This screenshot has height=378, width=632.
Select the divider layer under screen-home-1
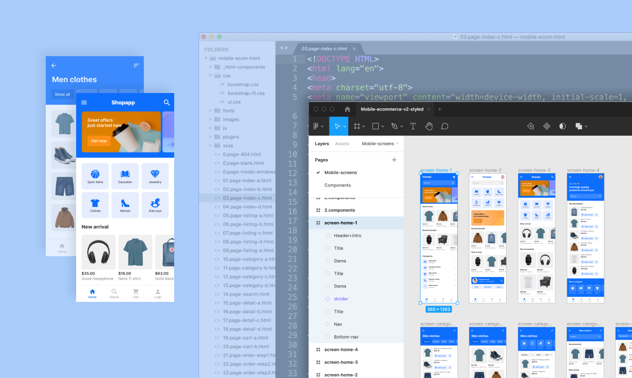click(340, 298)
